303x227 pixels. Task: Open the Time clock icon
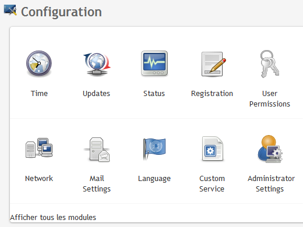click(39, 63)
